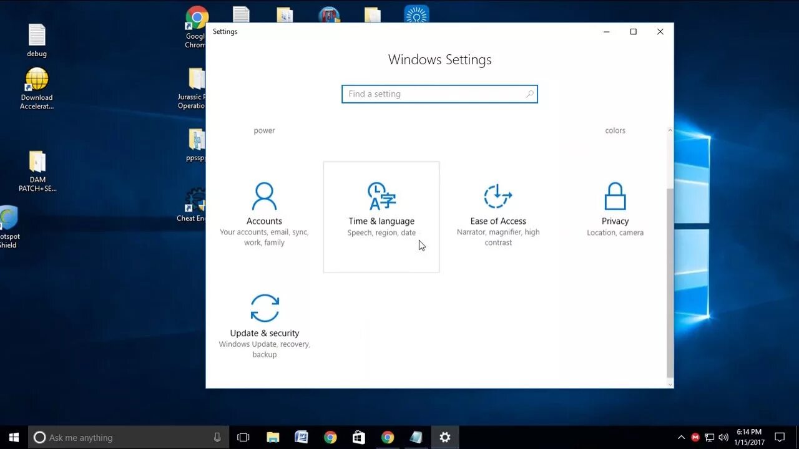Open the clock showing 6:14 PM
This screenshot has height=449, width=799.
(x=749, y=437)
